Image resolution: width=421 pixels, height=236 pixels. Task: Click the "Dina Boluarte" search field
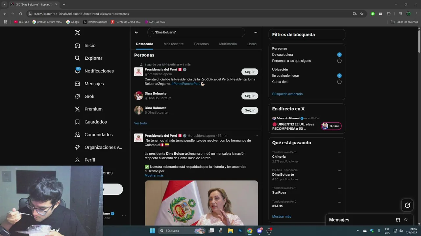coord(196,32)
